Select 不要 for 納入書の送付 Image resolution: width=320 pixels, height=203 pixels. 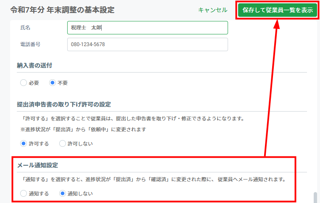52,83
